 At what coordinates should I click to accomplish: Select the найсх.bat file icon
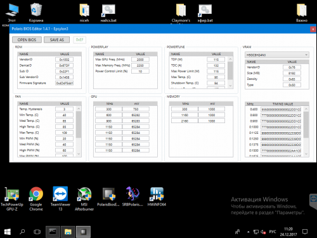[108, 12]
